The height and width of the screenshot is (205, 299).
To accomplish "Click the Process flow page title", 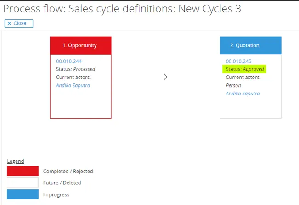I will pos(122,9).
